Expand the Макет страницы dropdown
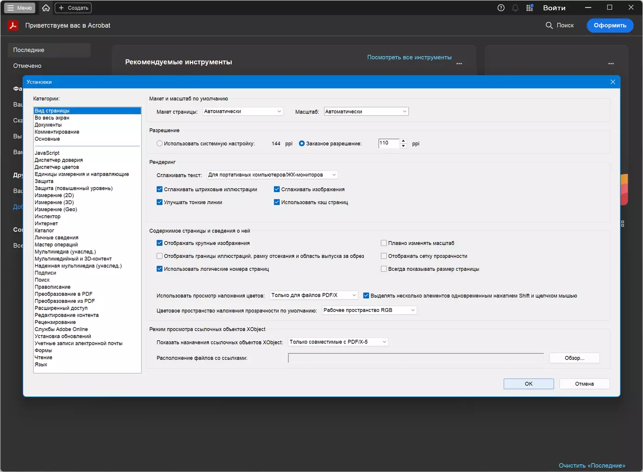 click(x=243, y=112)
